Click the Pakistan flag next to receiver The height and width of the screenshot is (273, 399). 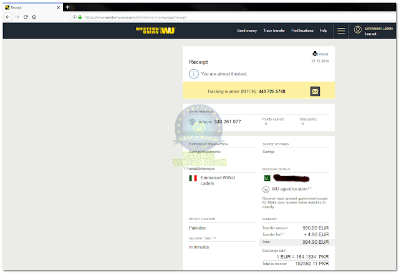pyautogui.click(x=266, y=178)
